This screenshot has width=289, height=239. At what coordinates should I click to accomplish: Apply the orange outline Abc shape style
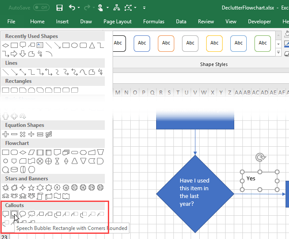(166, 43)
